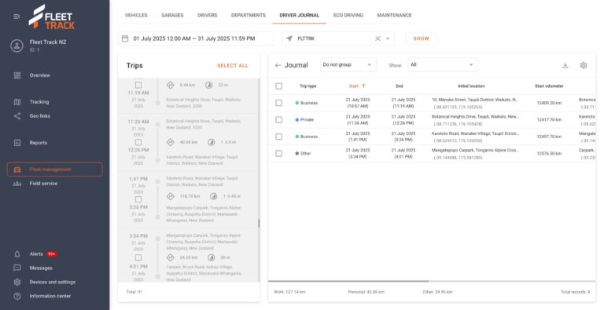Click the distance icon for 40.06 km trip
The image size is (604, 310).
click(x=170, y=142)
